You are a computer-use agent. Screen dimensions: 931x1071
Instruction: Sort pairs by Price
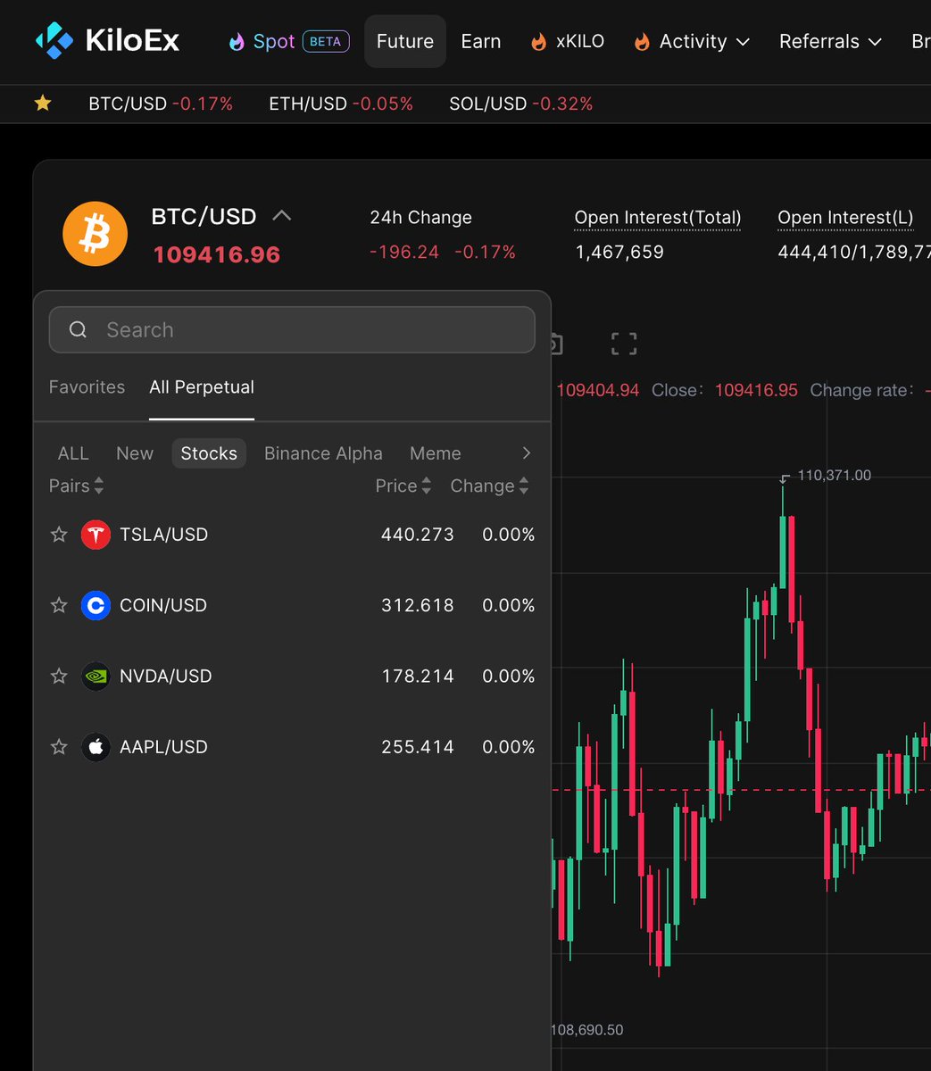point(403,486)
